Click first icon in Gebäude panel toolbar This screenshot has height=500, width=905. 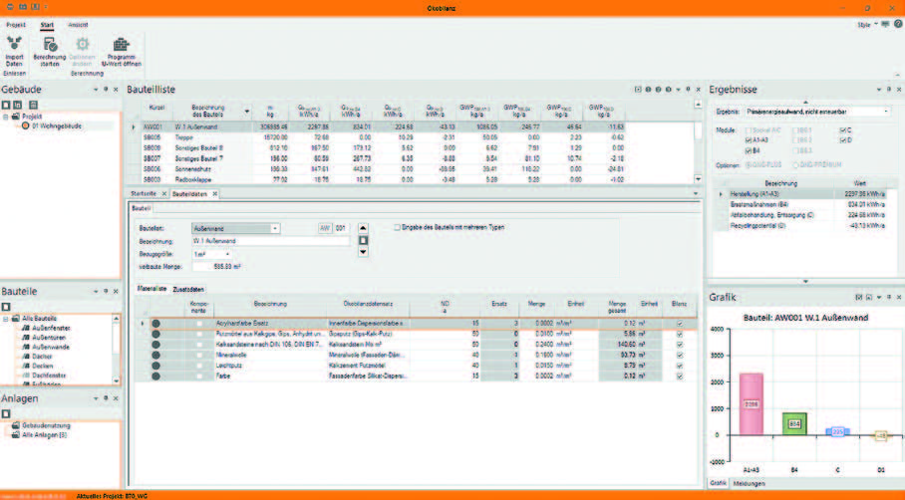click(x=6, y=105)
